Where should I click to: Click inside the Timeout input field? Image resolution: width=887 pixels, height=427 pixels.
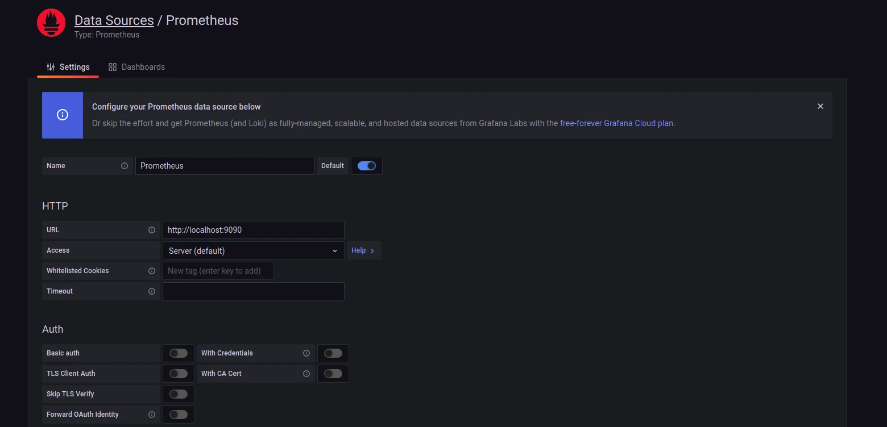point(253,291)
